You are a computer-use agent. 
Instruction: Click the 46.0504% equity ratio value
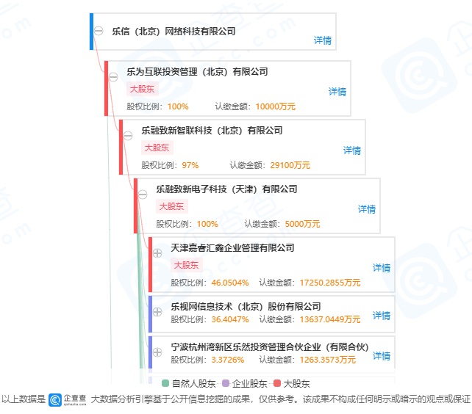coord(230,283)
